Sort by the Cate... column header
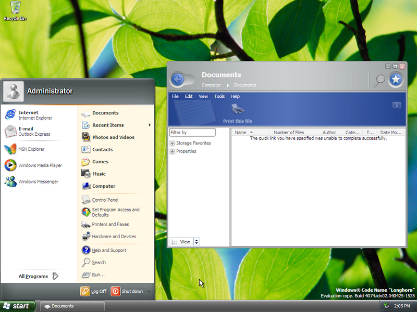Image resolution: width=417 pixels, height=312 pixels. coord(352,133)
